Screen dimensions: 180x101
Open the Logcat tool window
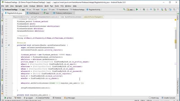28,98
